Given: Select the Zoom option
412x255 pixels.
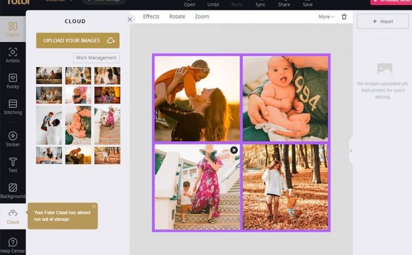Looking at the screenshot, I should [x=202, y=17].
